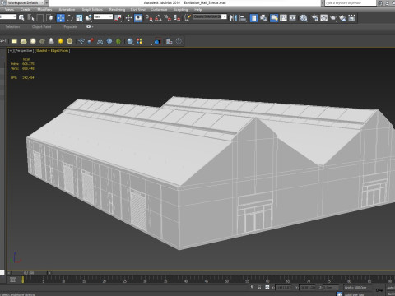Open the Perspective viewport label menu
Image resolution: width=395 pixels, height=296 pixels.
pyautogui.click(x=24, y=51)
